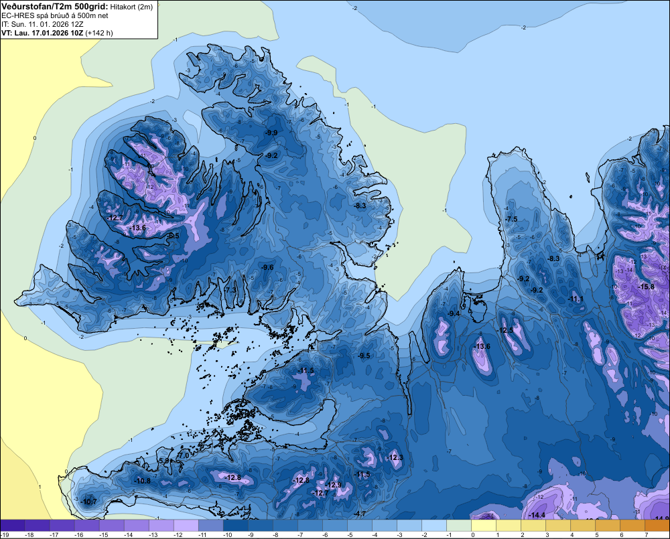The height and width of the screenshot is (539, 670).
Task: Click the -14.4 temperature label
Action: coord(536,515)
